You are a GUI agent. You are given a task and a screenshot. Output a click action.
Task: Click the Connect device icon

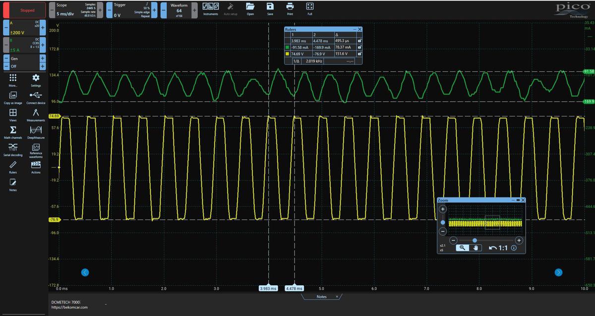click(36, 97)
